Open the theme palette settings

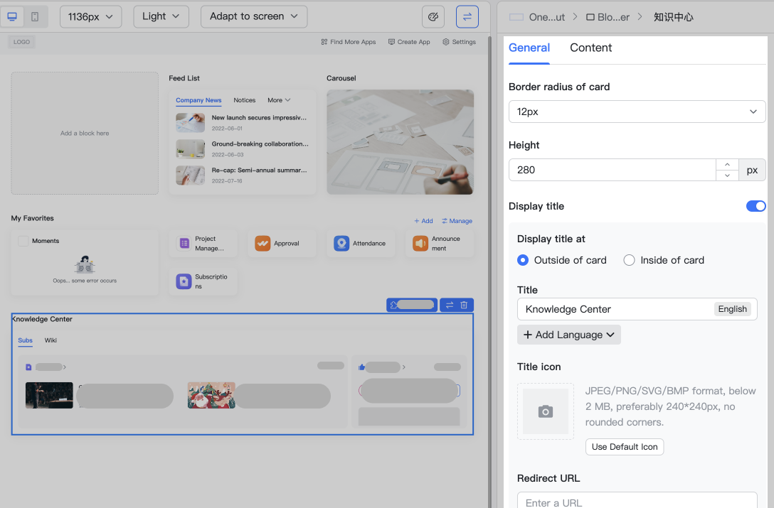tap(433, 17)
